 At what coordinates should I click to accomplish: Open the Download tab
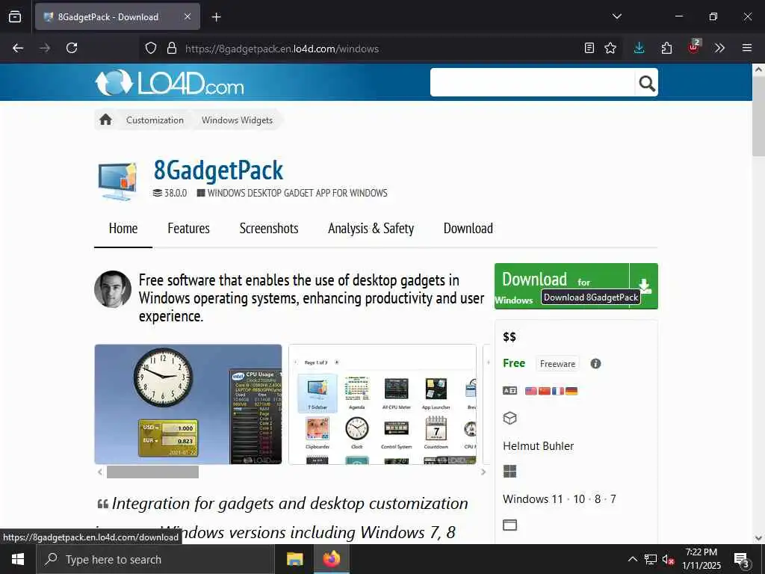click(x=468, y=229)
